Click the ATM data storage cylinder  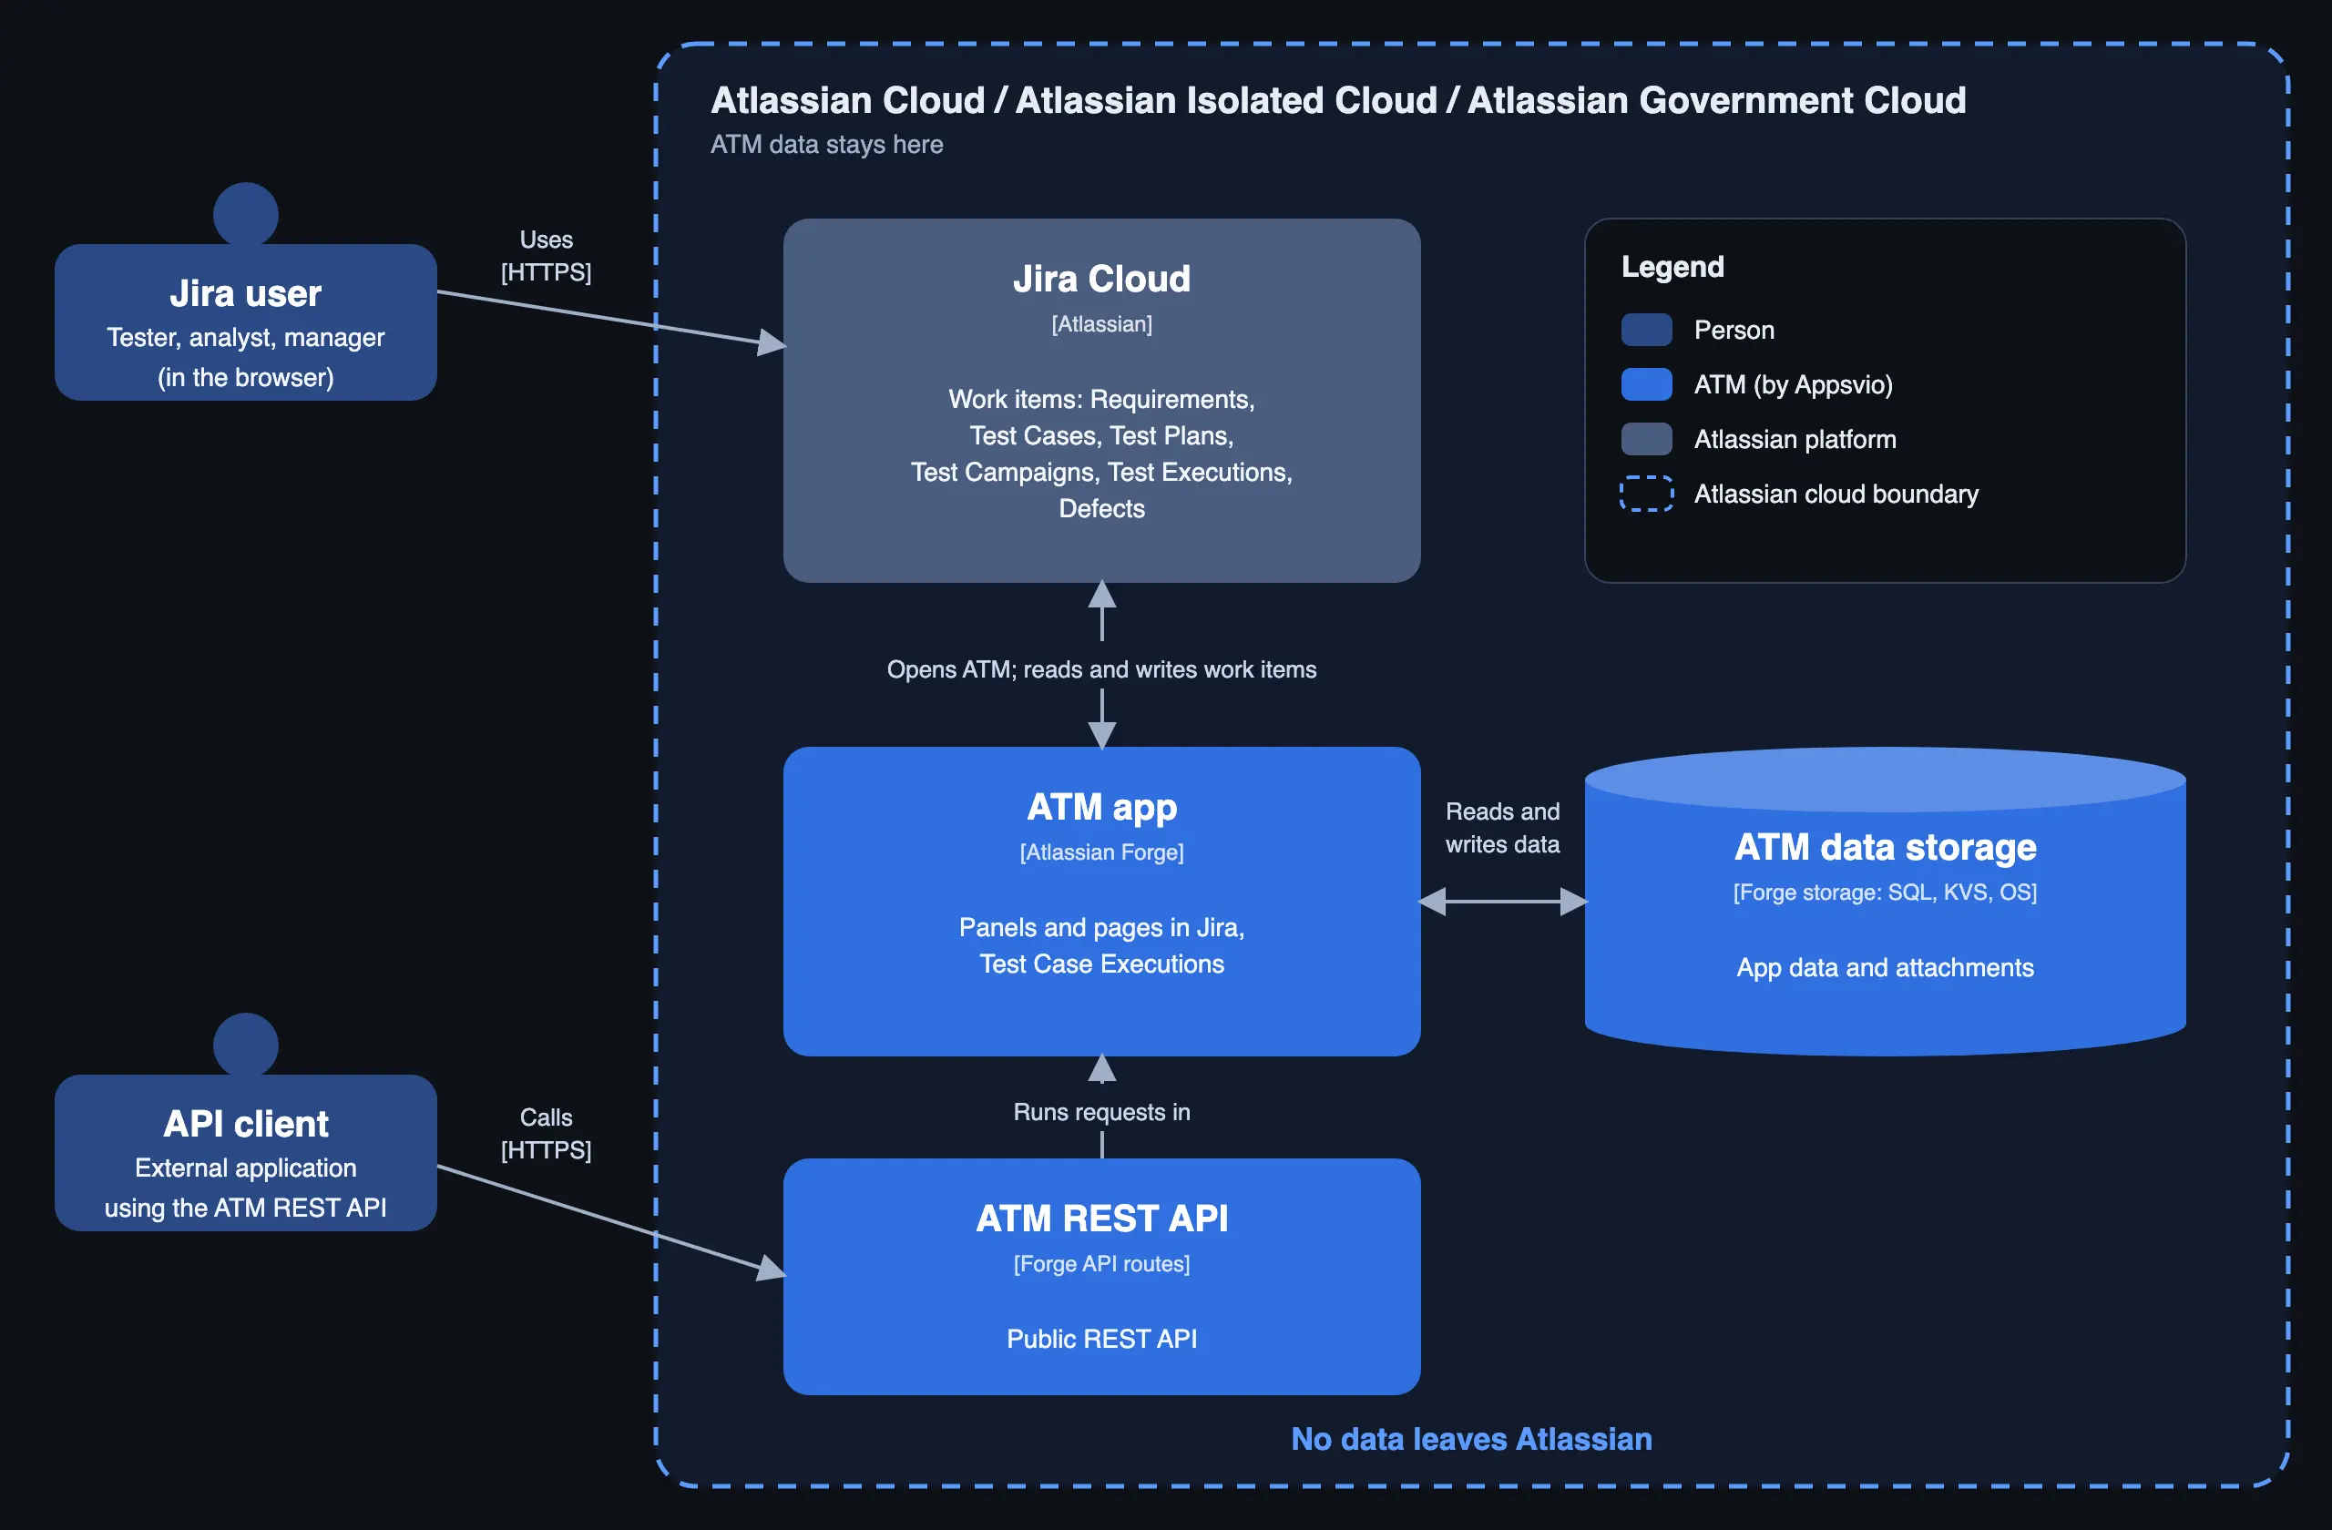pyautogui.click(x=1886, y=902)
